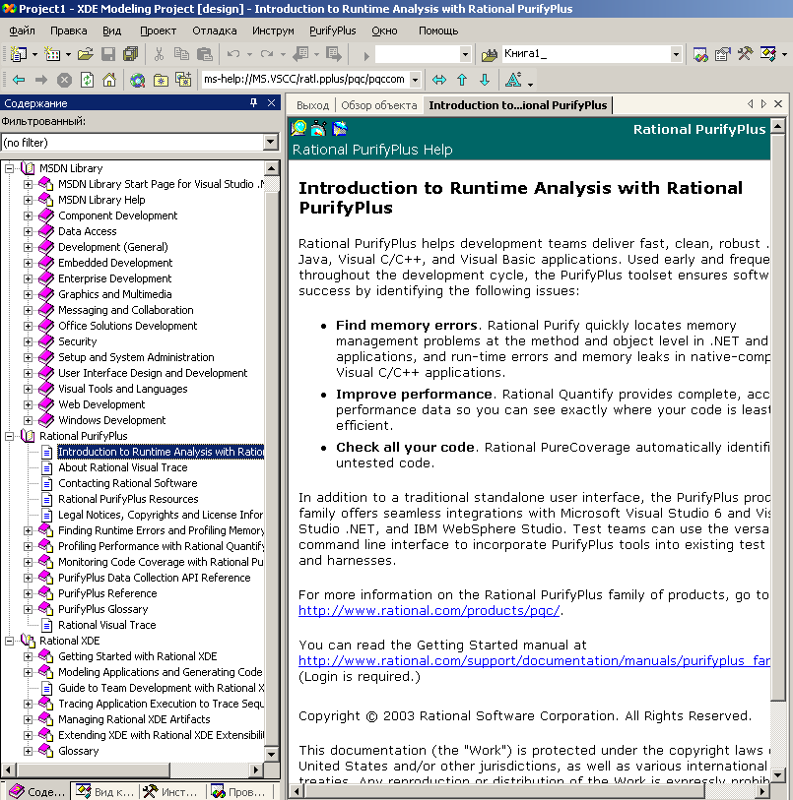Open the Помощь menu
Image resolution: width=793 pixels, height=800 pixels.
point(438,31)
